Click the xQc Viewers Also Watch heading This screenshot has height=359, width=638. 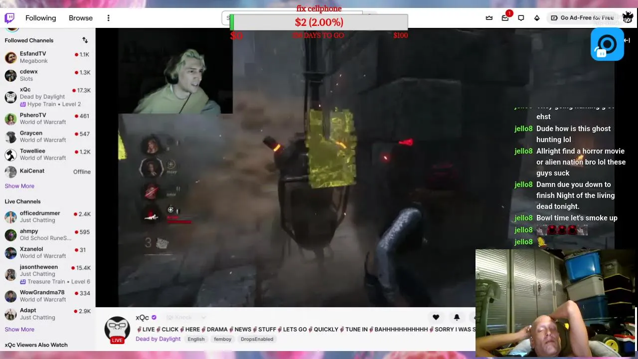(36, 345)
